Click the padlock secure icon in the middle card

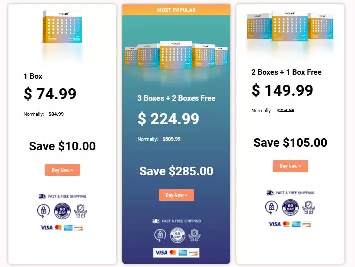click(160, 235)
